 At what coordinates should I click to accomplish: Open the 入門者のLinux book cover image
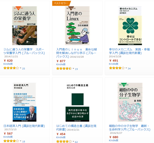[77, 26]
